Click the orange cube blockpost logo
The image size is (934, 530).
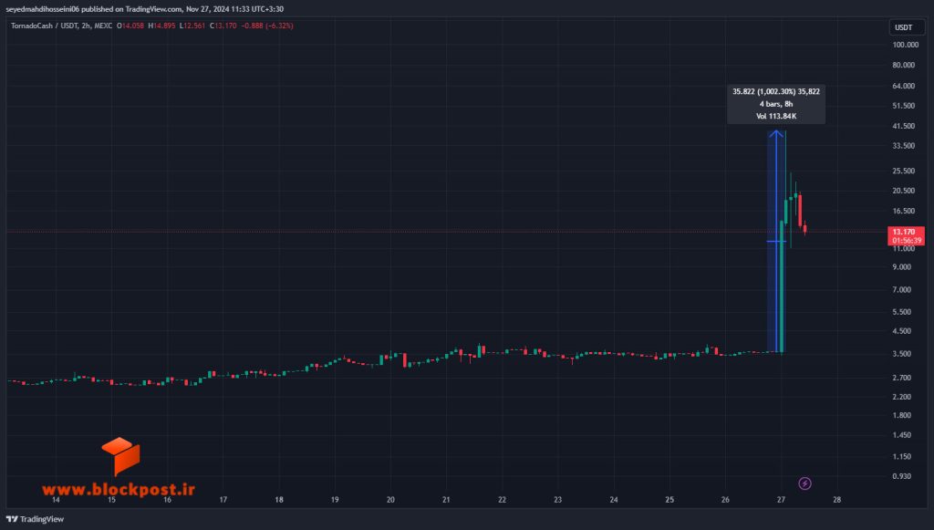point(121,456)
